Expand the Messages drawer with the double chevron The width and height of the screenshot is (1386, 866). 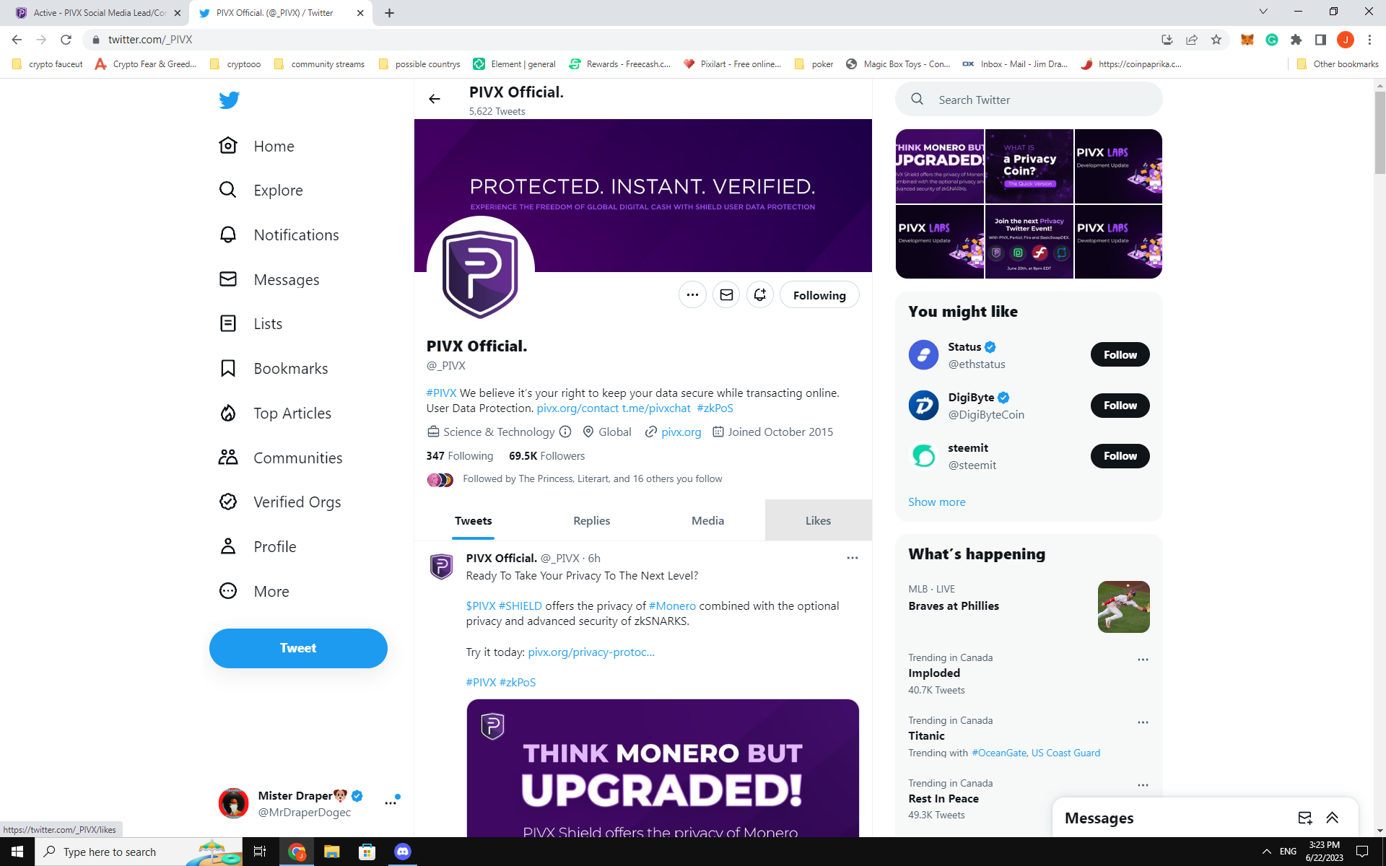(1333, 818)
